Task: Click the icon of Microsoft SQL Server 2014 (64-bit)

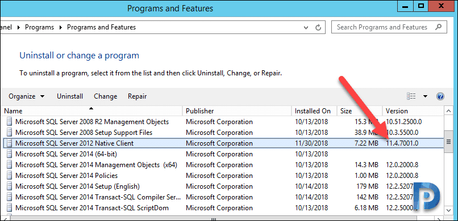Action: [10, 154]
